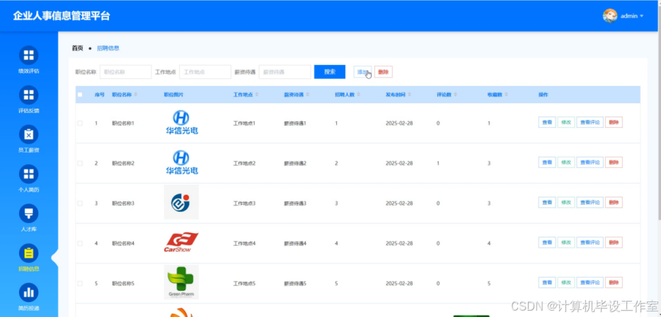Viewport: 661px width, 317px height.
Task: Sort by 工作地点 column arrows
Action: [x=257, y=95]
